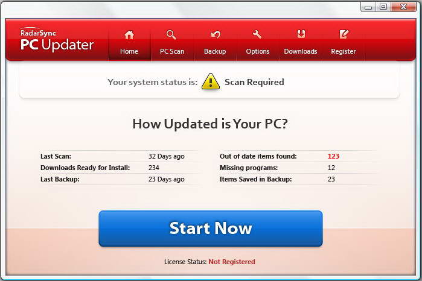Click the Backup undo arrow icon
This screenshot has height=281, width=422.
pos(216,34)
